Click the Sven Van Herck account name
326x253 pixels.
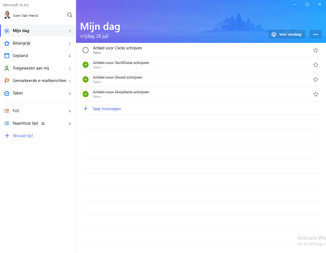26,16
